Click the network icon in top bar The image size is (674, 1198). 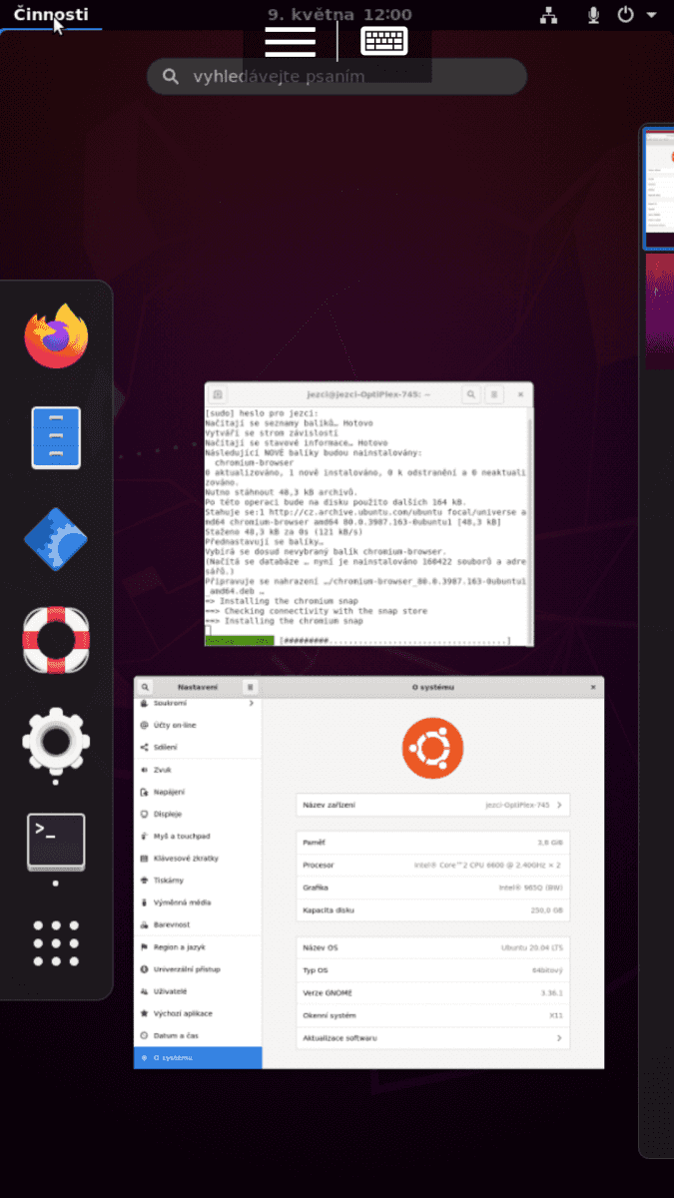(548, 15)
